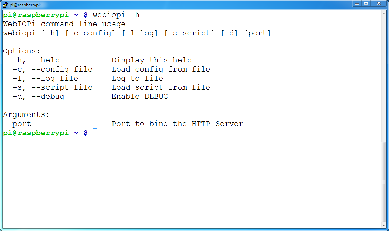The height and width of the screenshot is (231, 389).
Task: Click the 'Enable DEBUG' description
Action: (x=140, y=96)
